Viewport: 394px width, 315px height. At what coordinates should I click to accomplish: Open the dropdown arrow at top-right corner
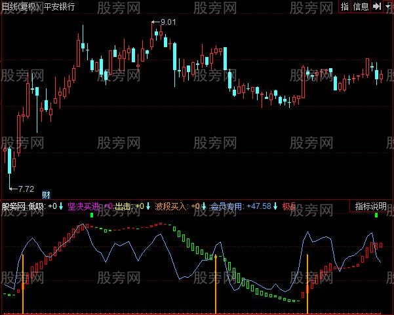pyautogui.click(x=388, y=7)
